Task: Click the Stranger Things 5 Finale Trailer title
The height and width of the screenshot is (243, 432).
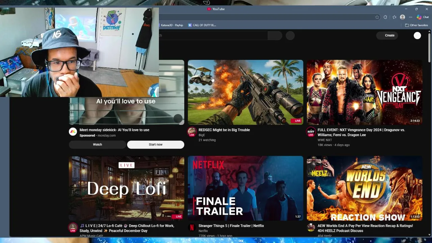Action: [x=231, y=226]
